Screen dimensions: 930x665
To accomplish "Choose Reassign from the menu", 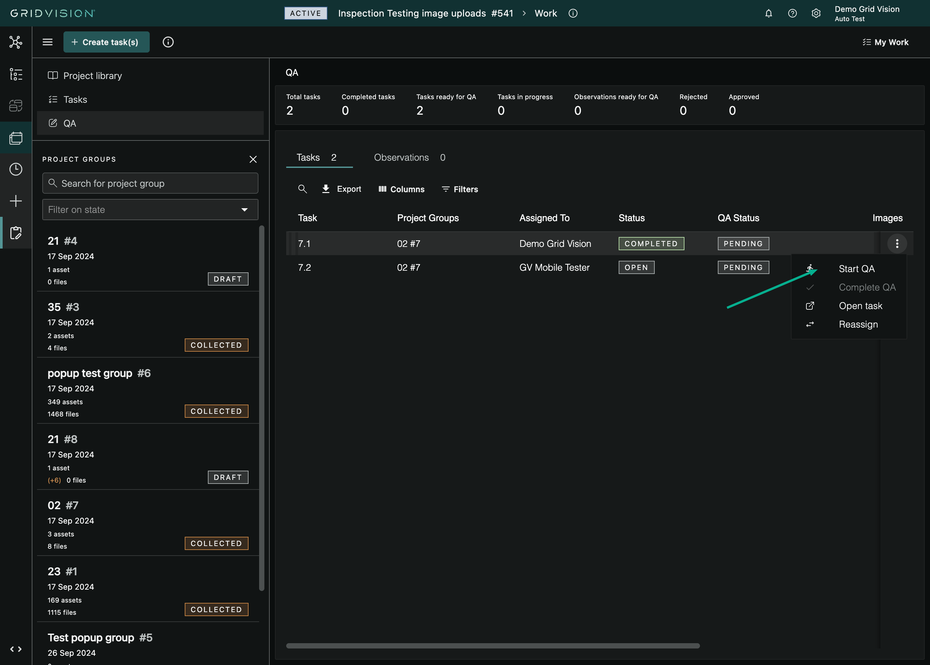I will tap(849, 324).
